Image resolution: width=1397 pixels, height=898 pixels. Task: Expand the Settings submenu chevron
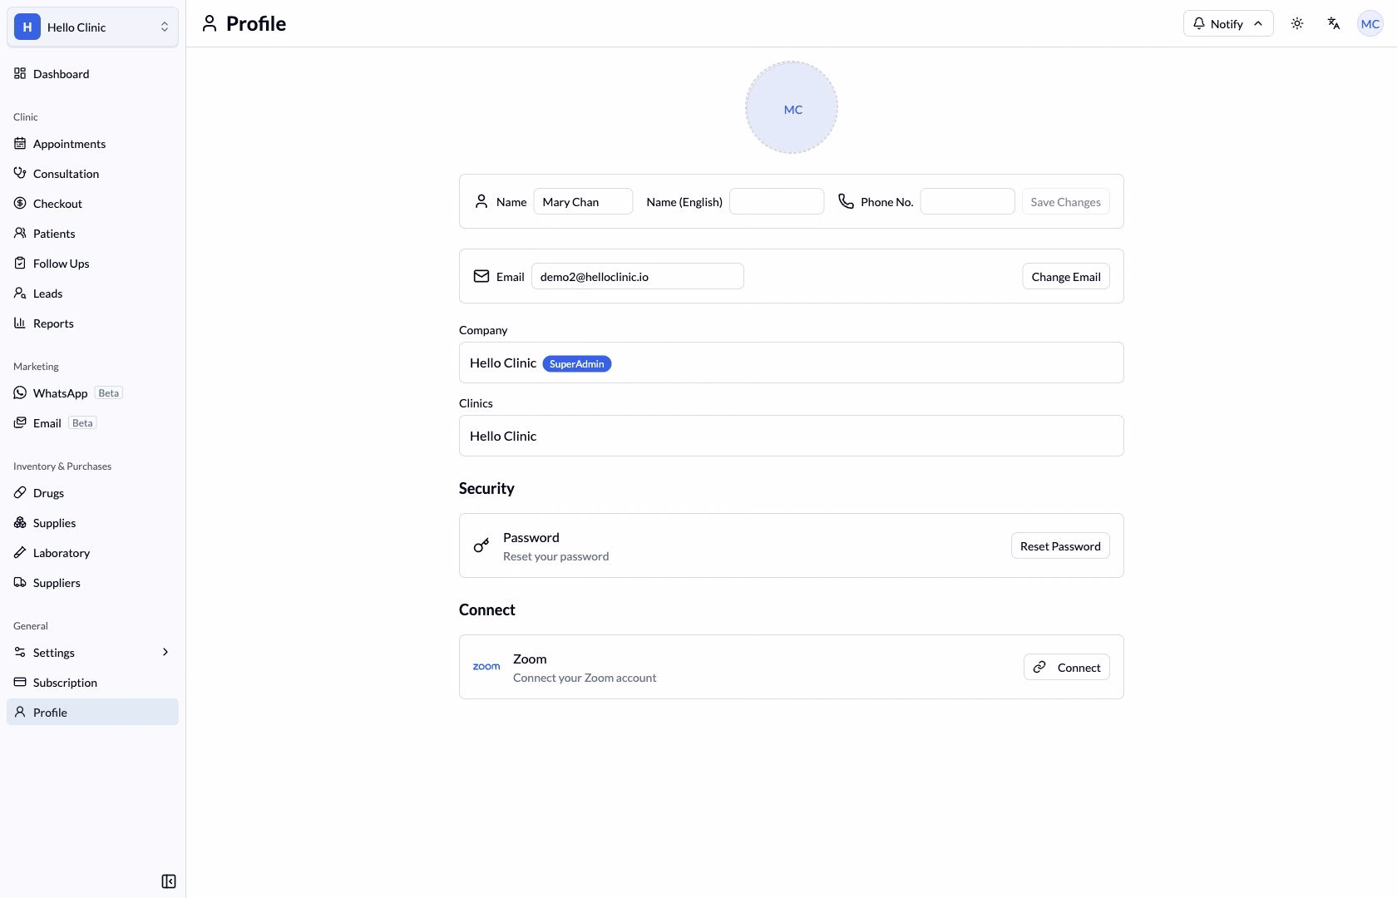165,652
